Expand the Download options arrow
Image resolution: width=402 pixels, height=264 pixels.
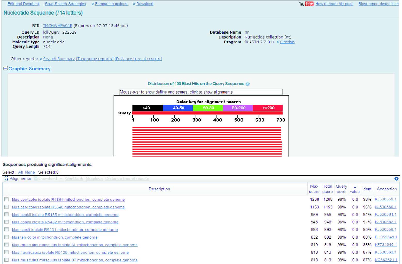coord(134,4)
